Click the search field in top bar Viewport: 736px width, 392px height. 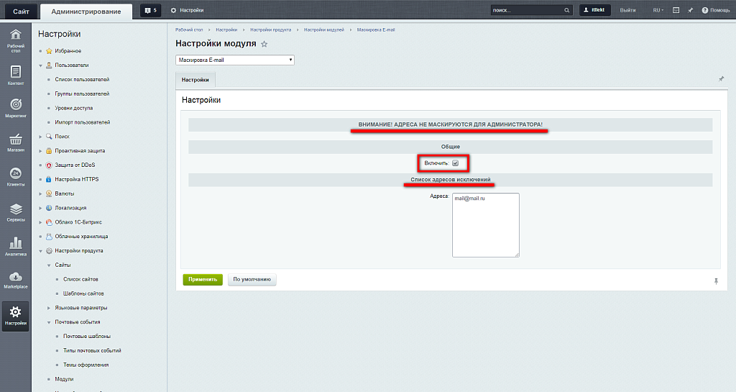[526, 10]
